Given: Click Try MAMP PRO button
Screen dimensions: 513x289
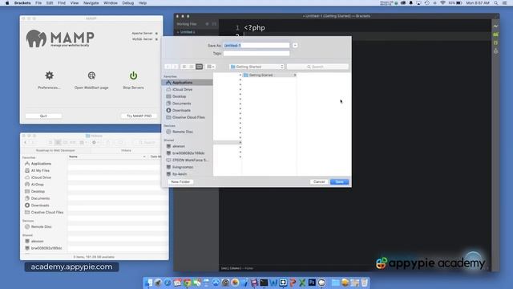Looking at the screenshot, I should point(139,116).
